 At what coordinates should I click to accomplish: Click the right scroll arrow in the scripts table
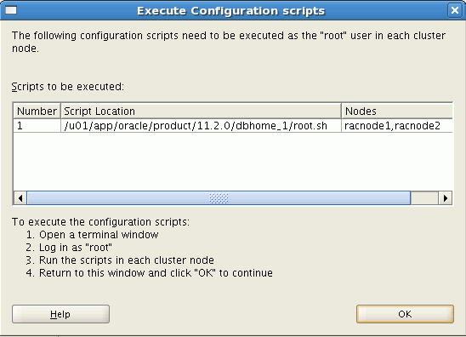(x=446, y=198)
